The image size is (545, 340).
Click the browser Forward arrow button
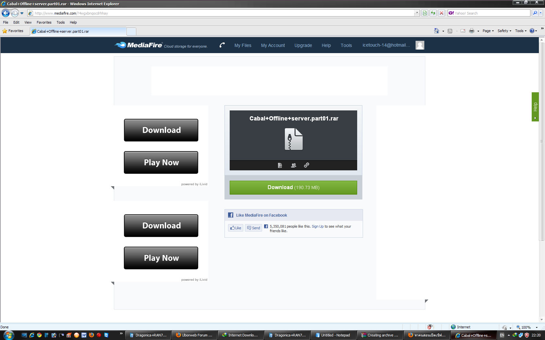(x=15, y=13)
